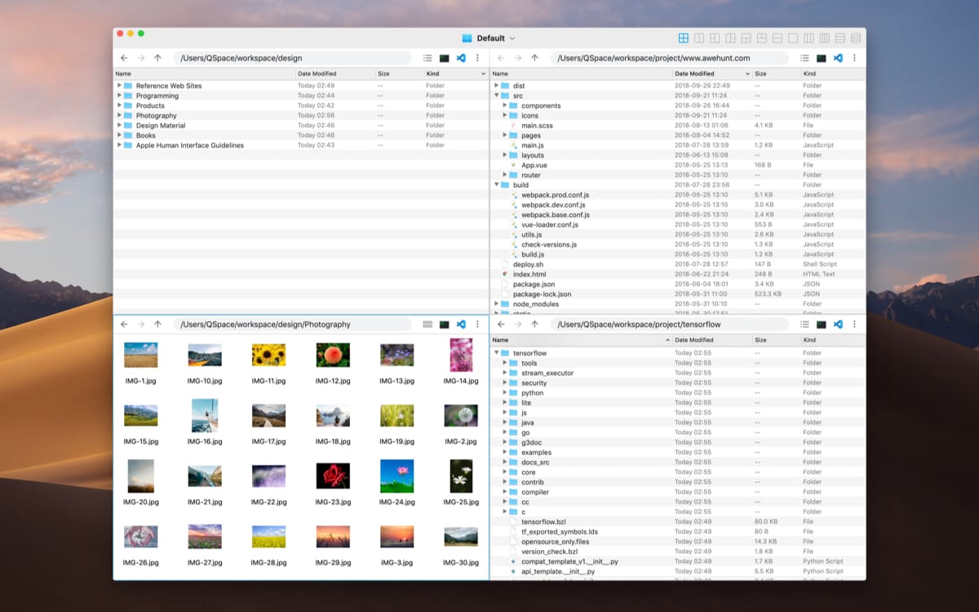
Task: Open Terminal from the Photography pane
Action: 445,324
